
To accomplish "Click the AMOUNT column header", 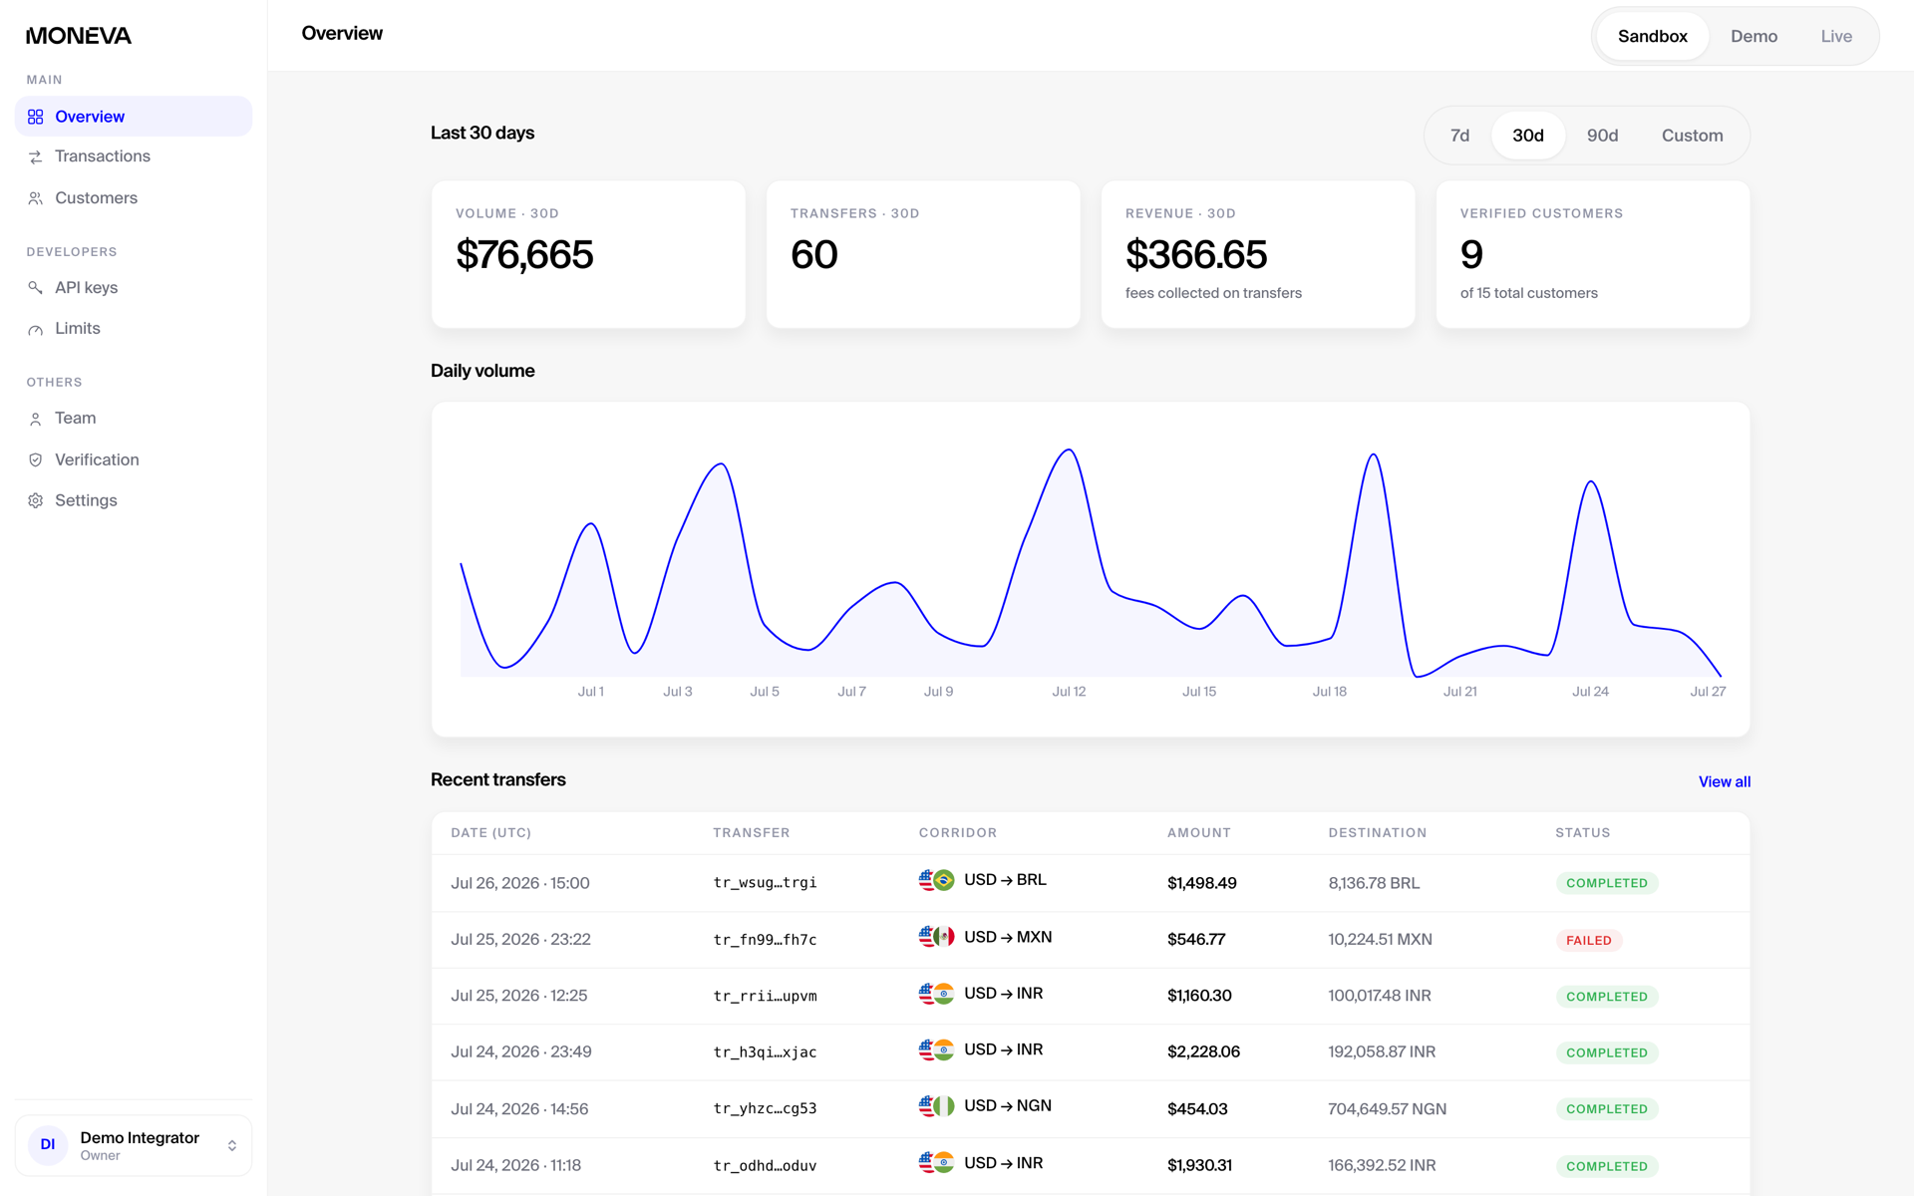I will (x=1199, y=832).
